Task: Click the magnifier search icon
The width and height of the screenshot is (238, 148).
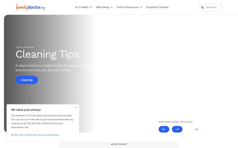Action: [202, 7]
